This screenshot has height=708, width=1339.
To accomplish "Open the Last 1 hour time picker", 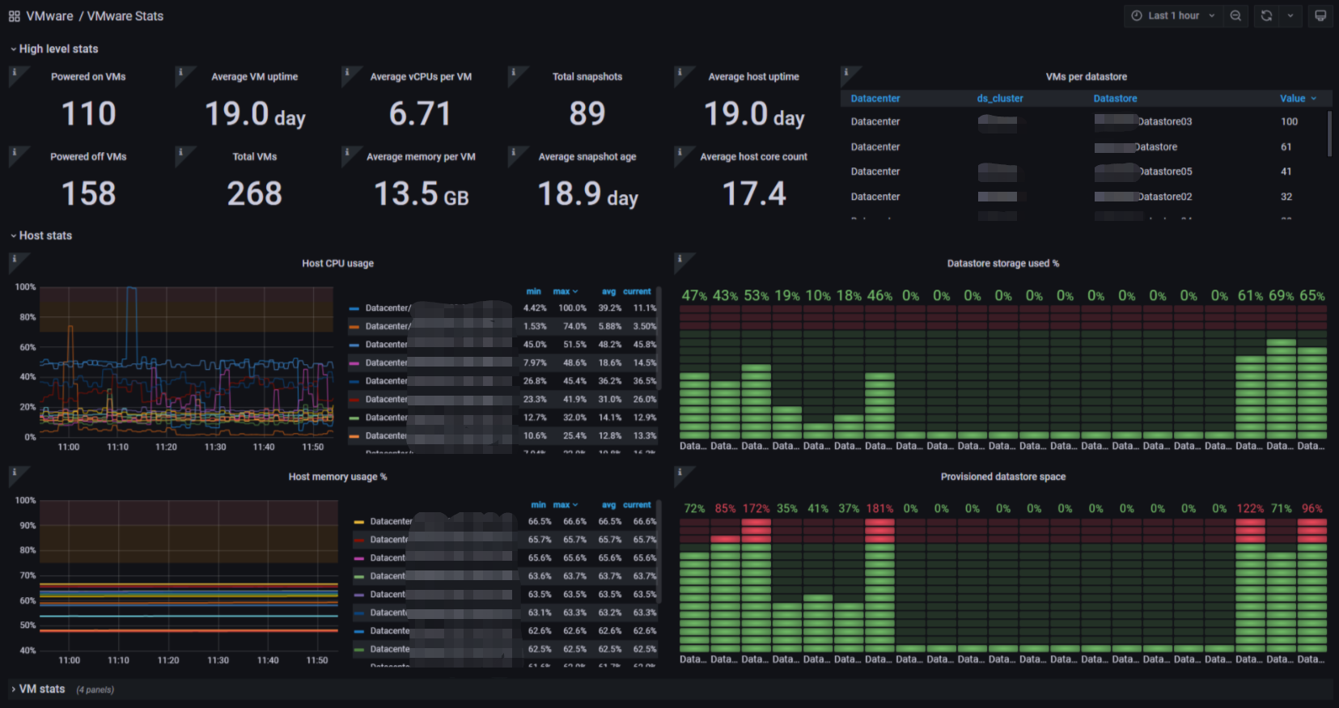I will tap(1173, 15).
